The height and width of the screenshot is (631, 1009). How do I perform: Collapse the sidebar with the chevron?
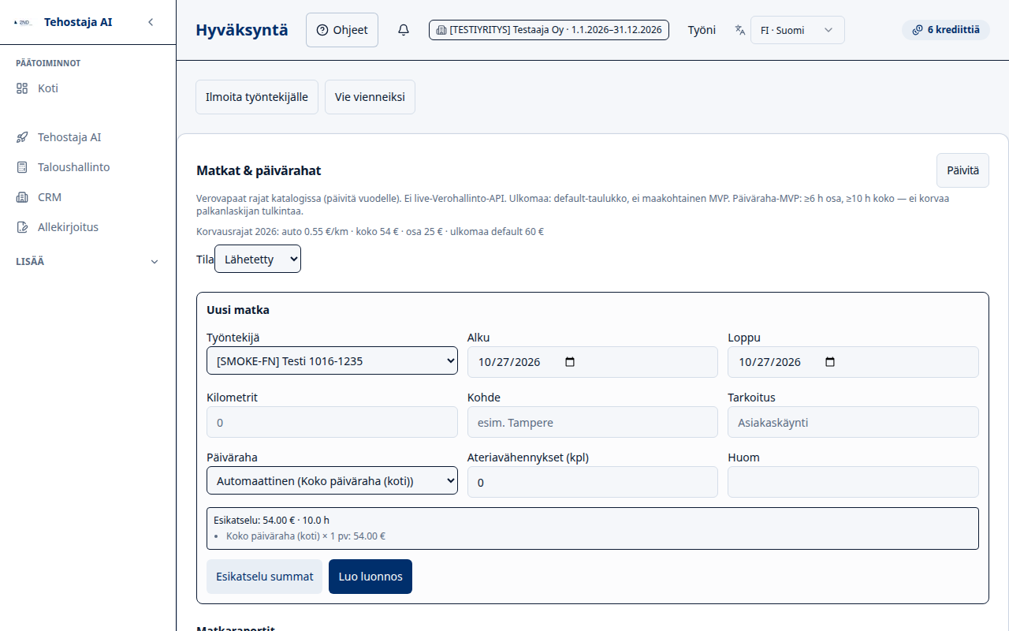[x=151, y=22]
